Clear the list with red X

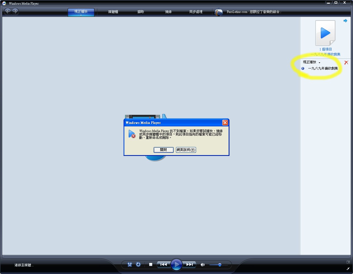point(346,63)
